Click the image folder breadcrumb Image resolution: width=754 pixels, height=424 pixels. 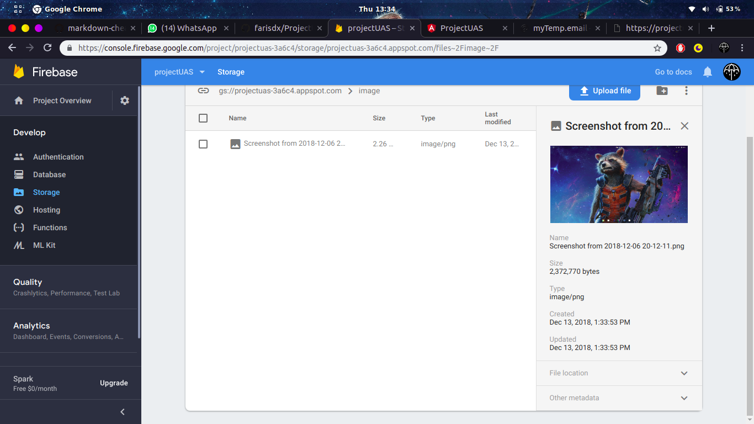coord(369,91)
